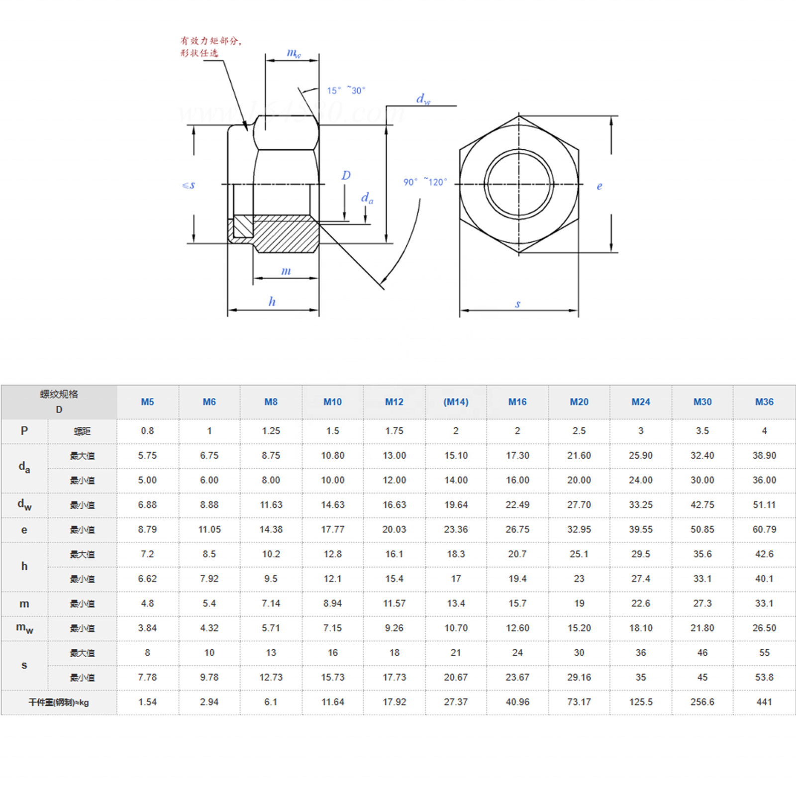Viewport: 796px width, 796px height.
Task: Select the M24 column header
Action: coord(641,402)
